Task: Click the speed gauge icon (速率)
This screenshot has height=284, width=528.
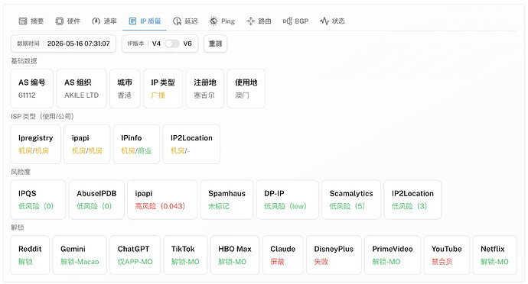Action: click(96, 21)
